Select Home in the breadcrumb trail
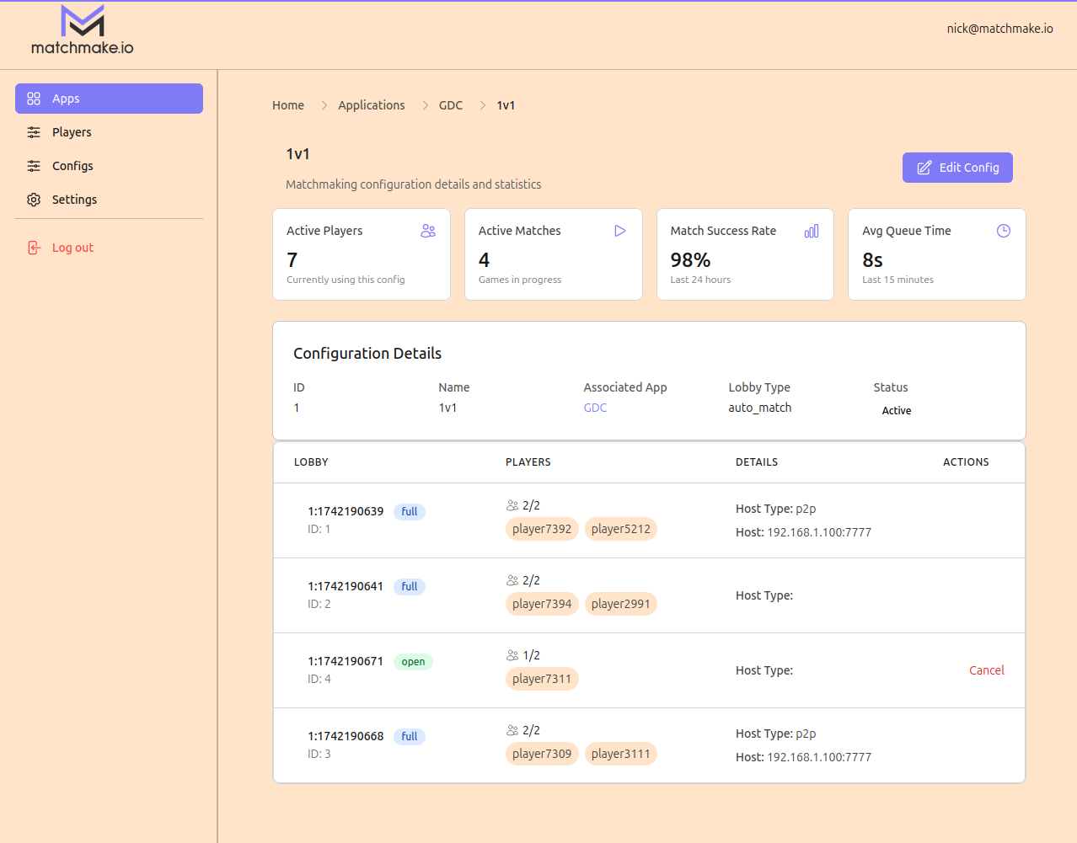 click(x=288, y=104)
